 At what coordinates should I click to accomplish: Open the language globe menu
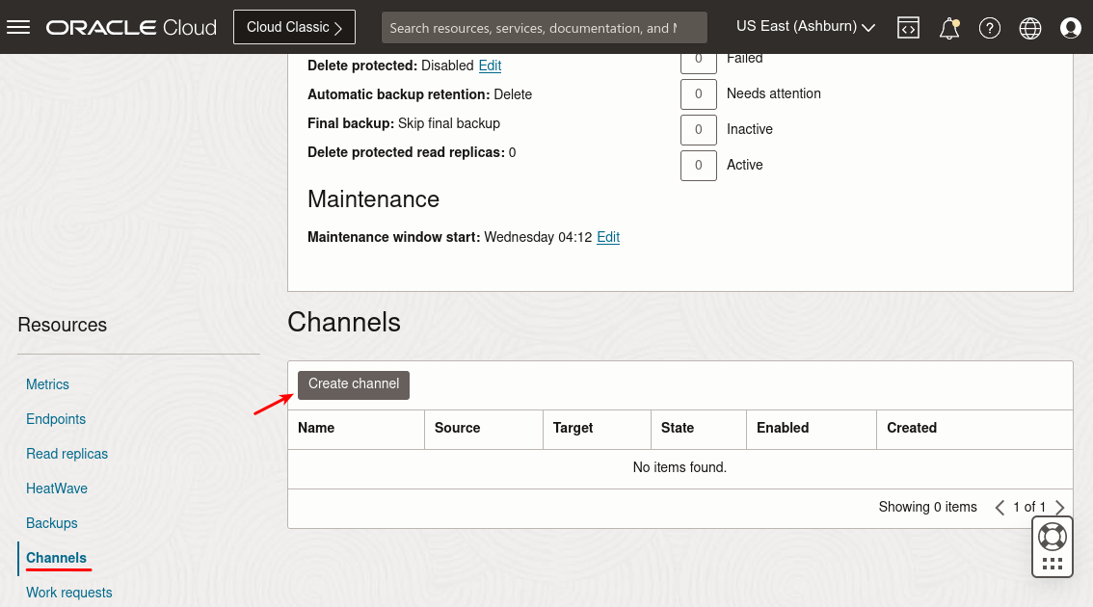[x=1029, y=28]
